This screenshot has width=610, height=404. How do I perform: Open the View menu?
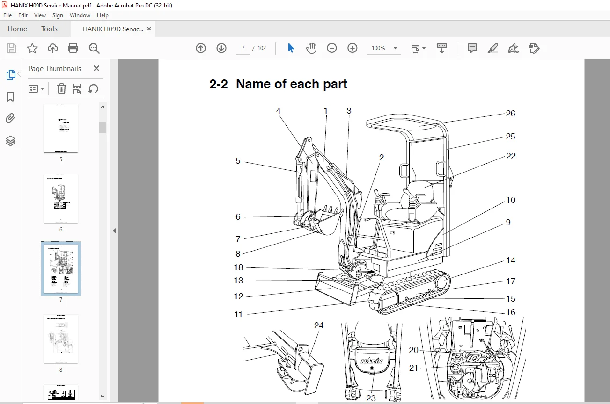coord(40,15)
